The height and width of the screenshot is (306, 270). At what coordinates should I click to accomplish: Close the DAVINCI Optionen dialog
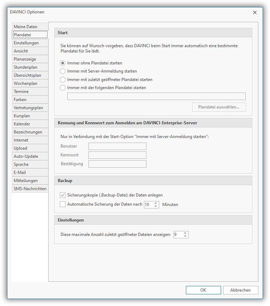click(255, 12)
